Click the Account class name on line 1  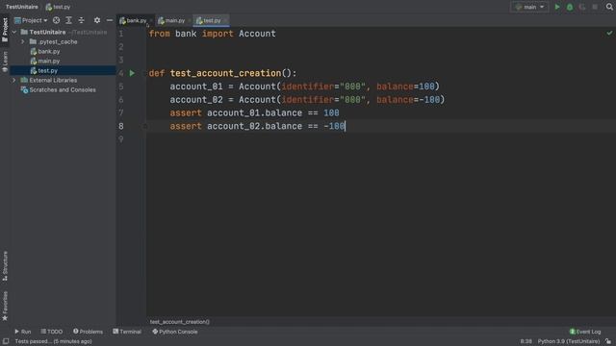(x=257, y=34)
